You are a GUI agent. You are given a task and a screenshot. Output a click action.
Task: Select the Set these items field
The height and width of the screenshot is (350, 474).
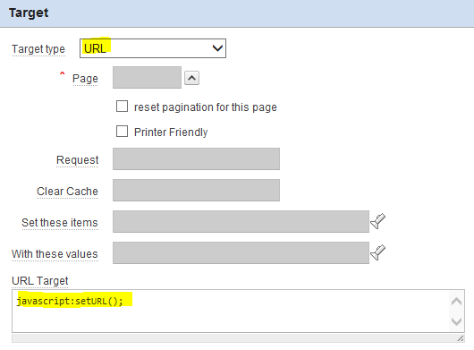point(241,222)
